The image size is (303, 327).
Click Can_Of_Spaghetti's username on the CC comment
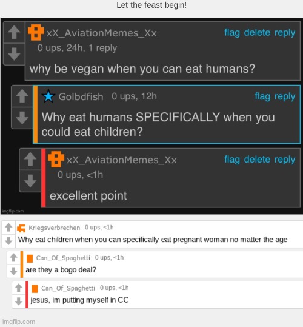(68, 288)
